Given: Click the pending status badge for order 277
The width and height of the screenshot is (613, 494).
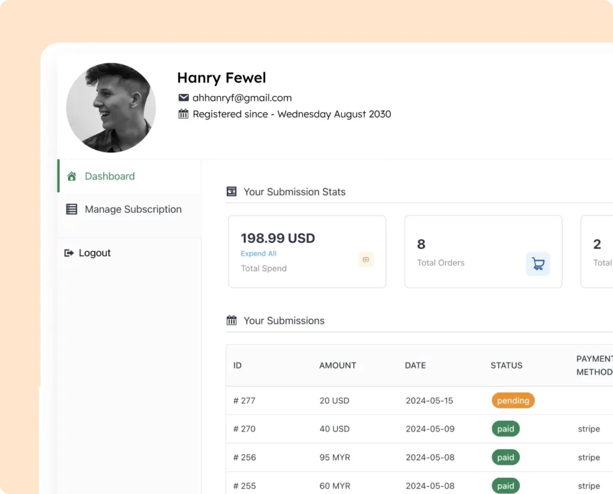Looking at the screenshot, I should pyautogui.click(x=512, y=400).
